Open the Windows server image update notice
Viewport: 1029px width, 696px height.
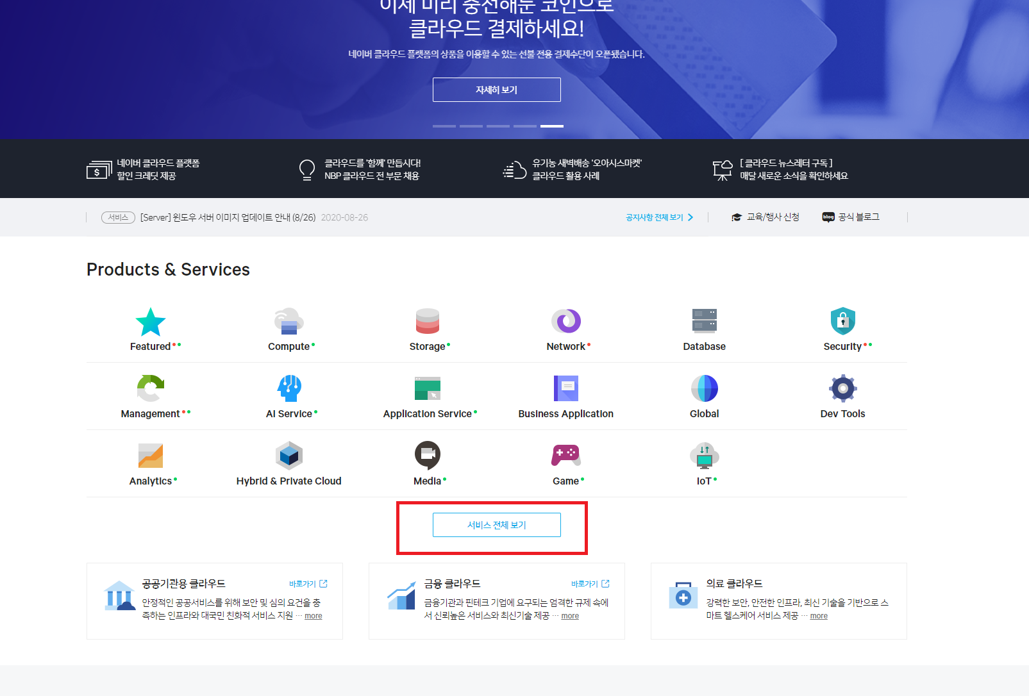[228, 217]
